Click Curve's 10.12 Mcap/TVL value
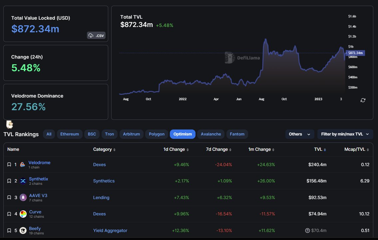Image resolution: width=378 pixels, height=240 pixels. [364, 214]
